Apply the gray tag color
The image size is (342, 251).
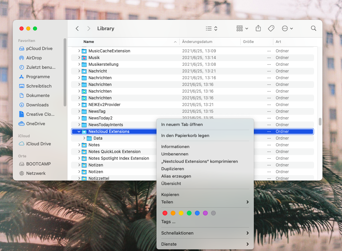pyautogui.click(x=213, y=213)
